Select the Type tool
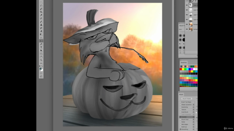The image size is (234, 131). coord(41,47)
